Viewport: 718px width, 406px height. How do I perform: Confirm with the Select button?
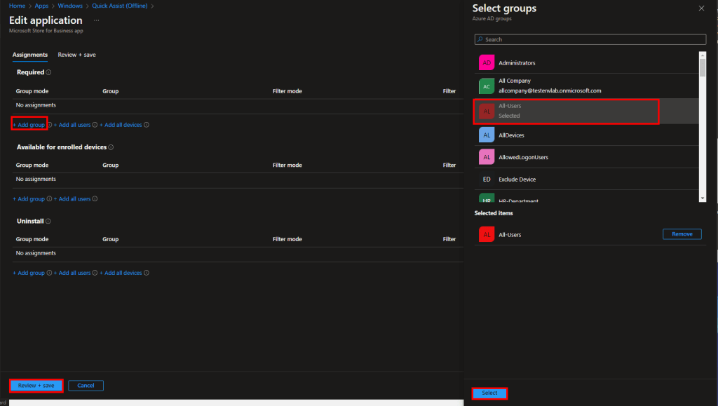coord(489,393)
